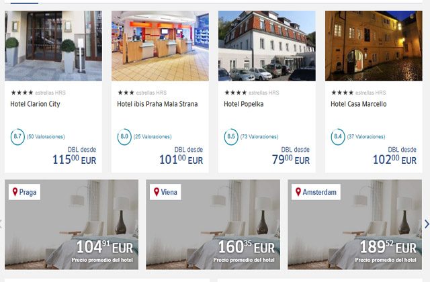Viewport: 430px width, 282px height.
Task: Click the four-star rating of Hotel Clarion City
Action: 22,93
